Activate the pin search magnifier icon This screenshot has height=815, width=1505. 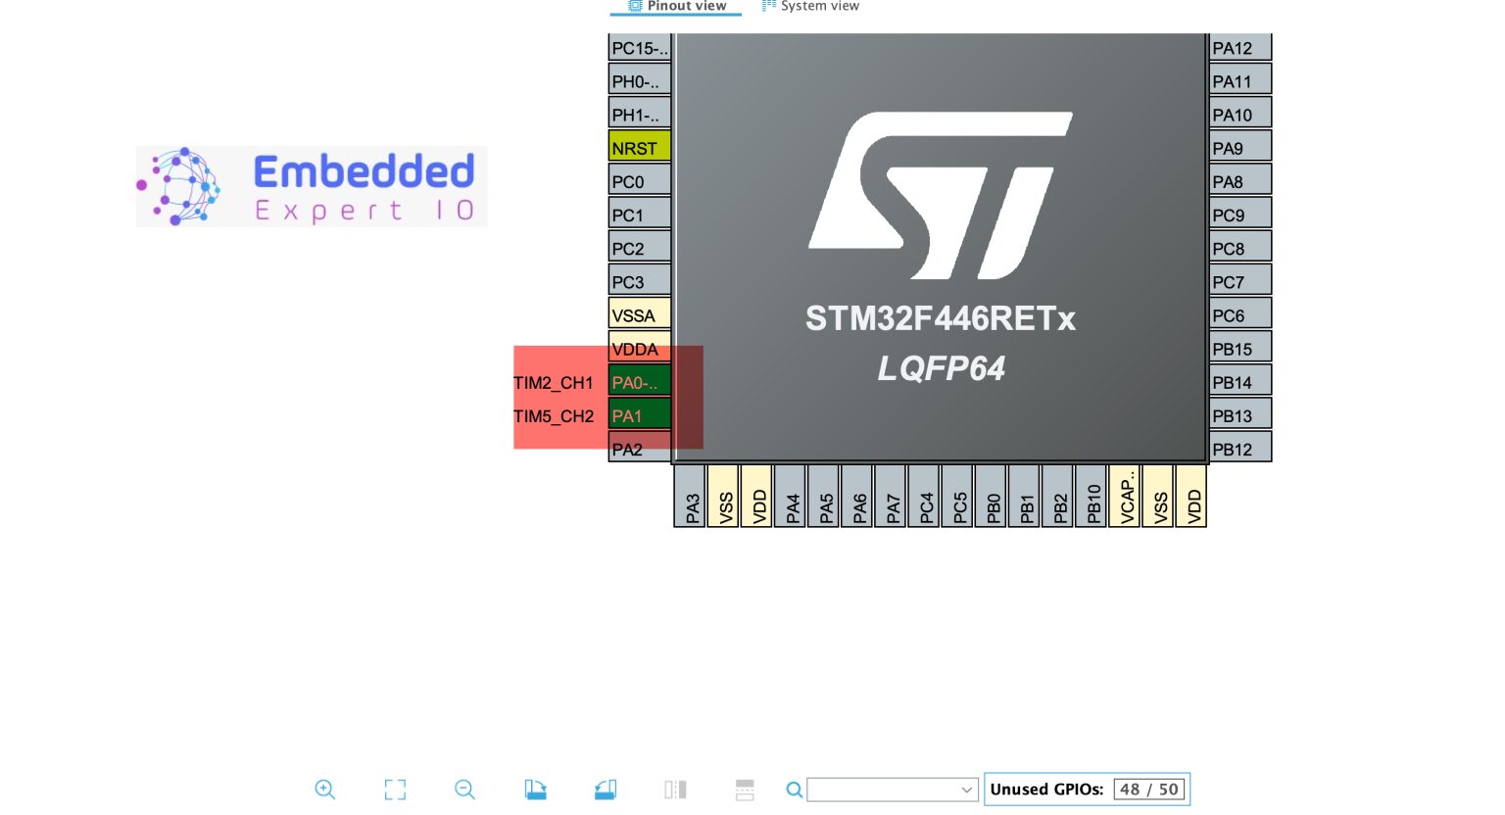coord(795,790)
